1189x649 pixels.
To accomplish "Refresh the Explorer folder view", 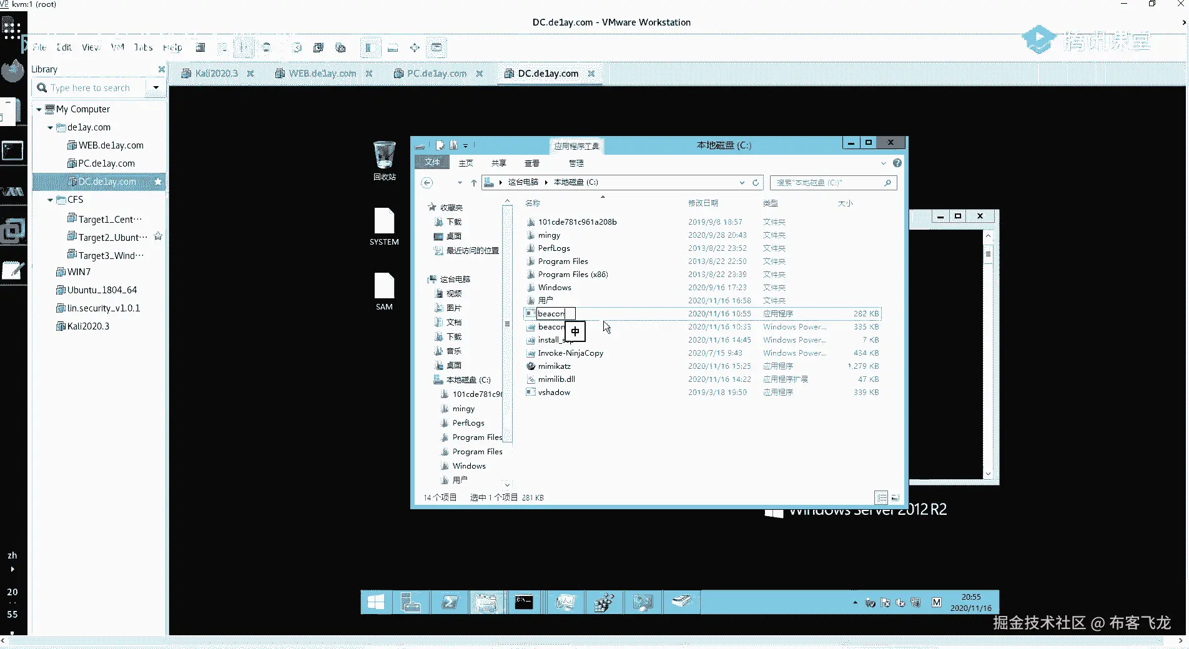I will [x=756, y=183].
